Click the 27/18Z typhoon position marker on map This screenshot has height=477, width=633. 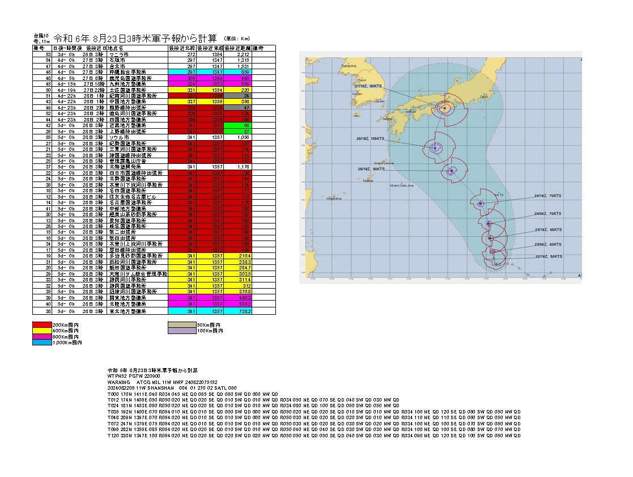tap(445, 108)
